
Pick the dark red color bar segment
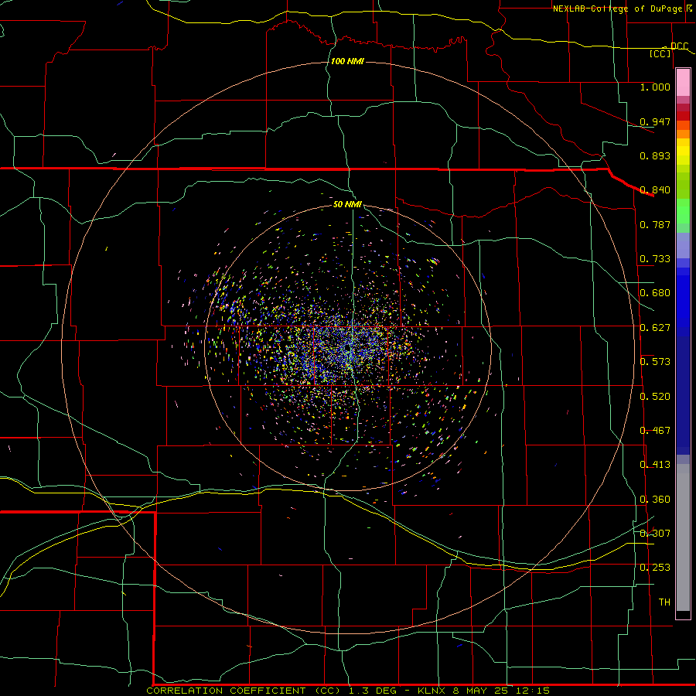pyautogui.click(x=683, y=116)
